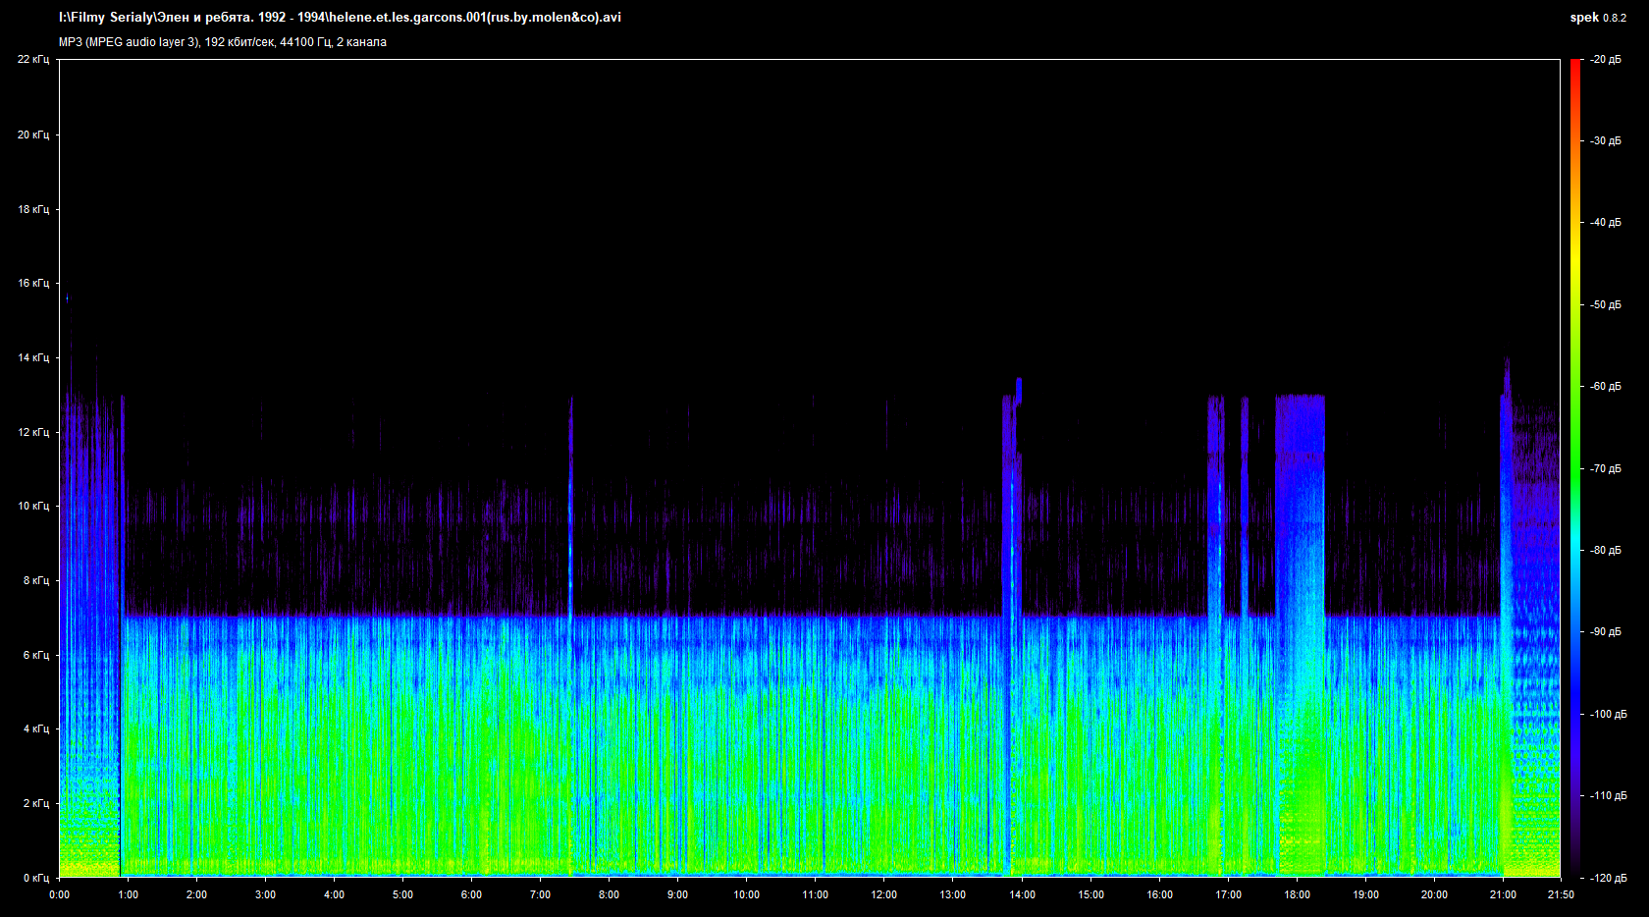The image size is (1649, 917).
Task: Click the 10:00 mark on time axis
Action: tap(746, 894)
